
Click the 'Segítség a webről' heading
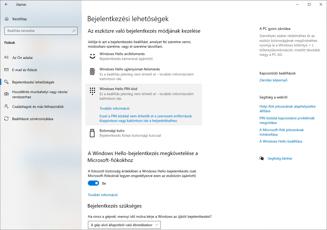click(273, 97)
